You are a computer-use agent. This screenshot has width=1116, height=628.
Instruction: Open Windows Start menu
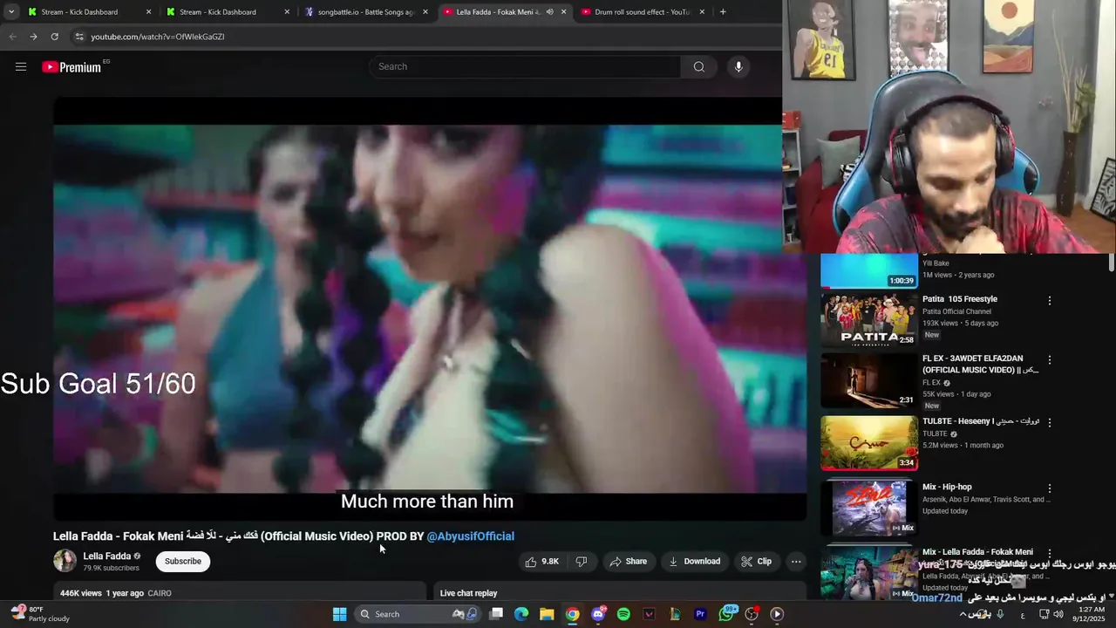[339, 614]
